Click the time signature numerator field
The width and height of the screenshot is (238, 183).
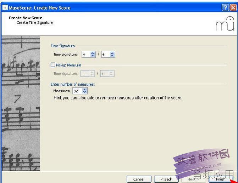(x=86, y=54)
